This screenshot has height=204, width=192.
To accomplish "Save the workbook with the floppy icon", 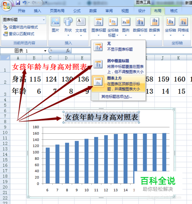I will 18,3.
